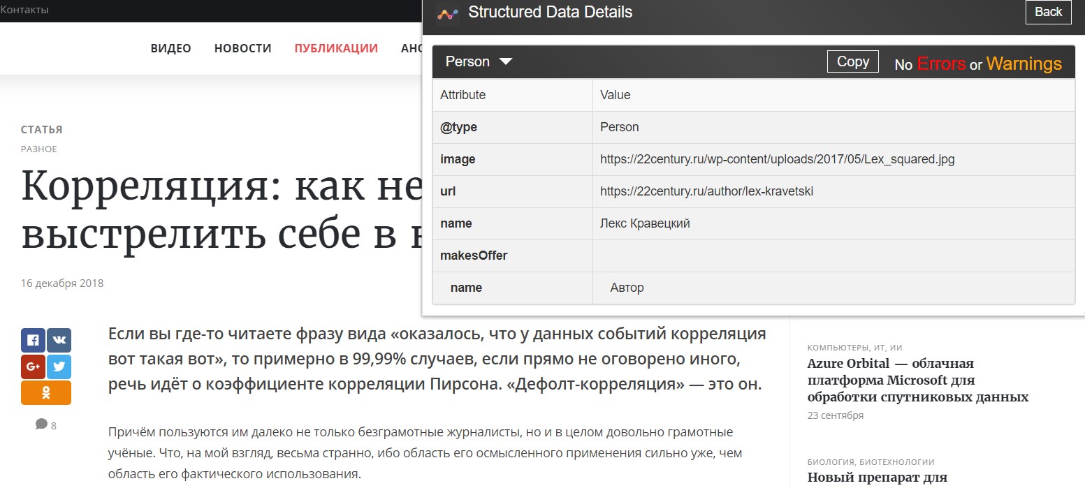Copy the structured data
This screenshot has height=488, width=1085.
852,61
